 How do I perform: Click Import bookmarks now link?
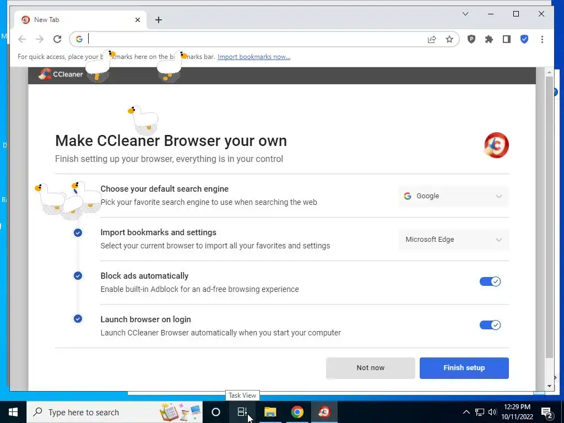point(254,57)
